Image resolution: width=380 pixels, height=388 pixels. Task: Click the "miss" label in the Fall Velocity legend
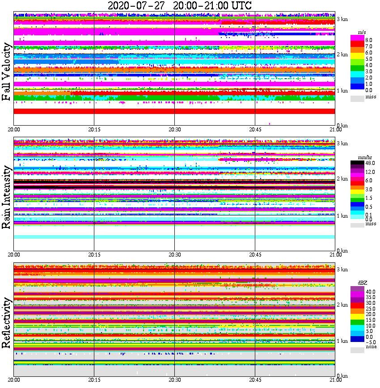371,97
